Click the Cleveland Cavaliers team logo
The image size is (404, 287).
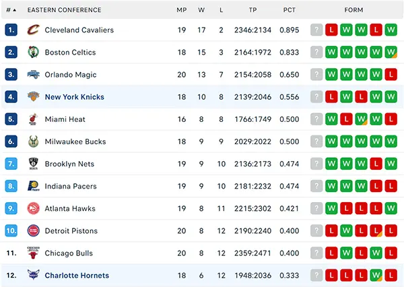(x=34, y=30)
